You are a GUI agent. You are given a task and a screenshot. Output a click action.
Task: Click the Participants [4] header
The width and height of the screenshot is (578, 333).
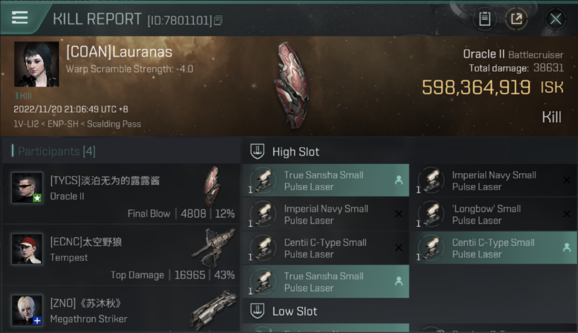[56, 151]
